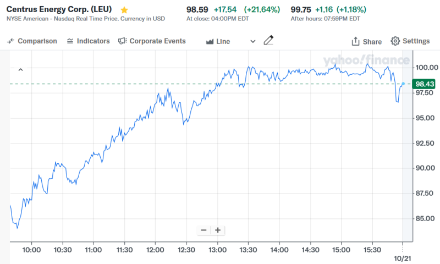
Task: Star Centrus Energy to add to watchlist
Action: point(124,10)
